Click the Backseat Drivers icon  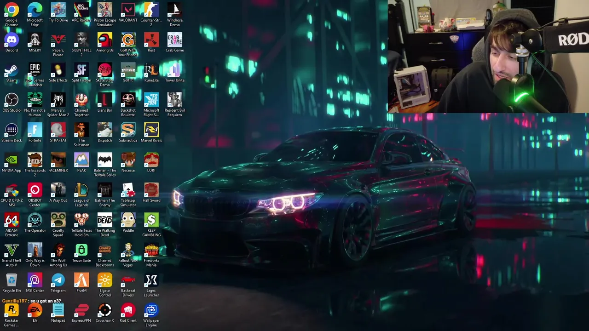(x=128, y=280)
